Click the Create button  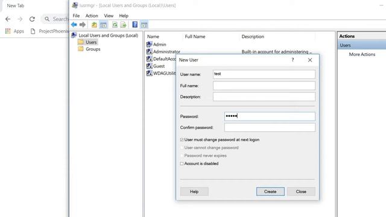[x=270, y=192]
